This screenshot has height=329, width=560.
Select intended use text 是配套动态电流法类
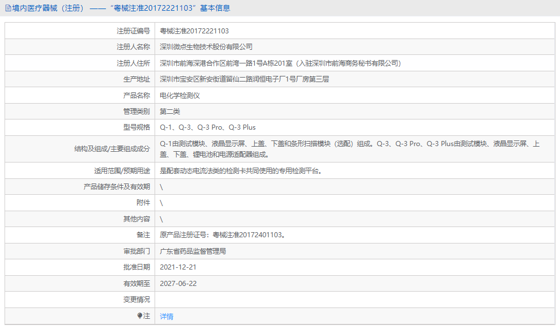(242, 171)
